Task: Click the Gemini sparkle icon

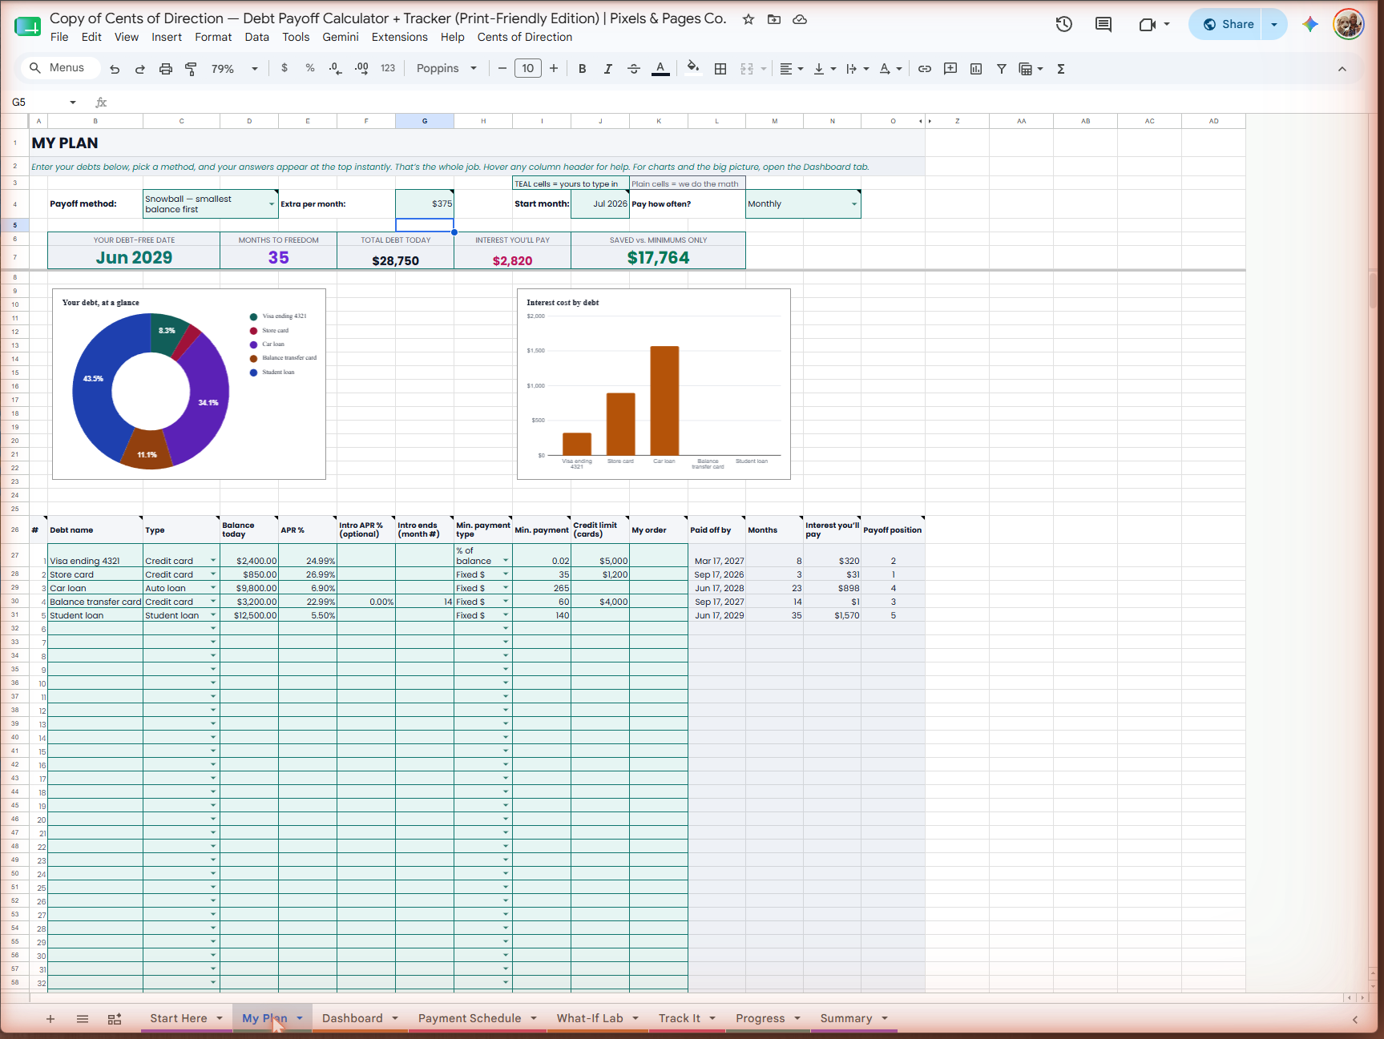Action: tap(1310, 24)
